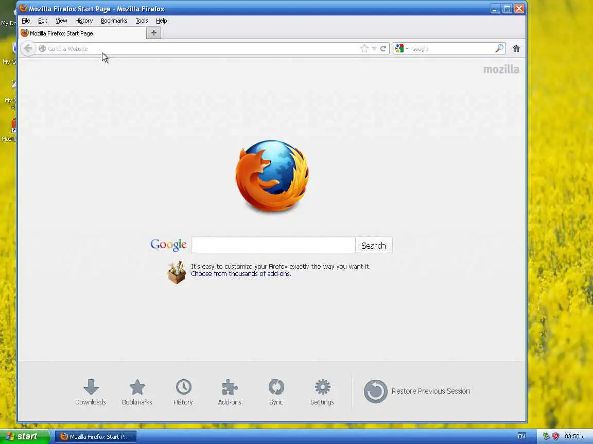Screen dimensions: 593x444
Task: Maximize the Firefox window
Action: pyautogui.click(x=507, y=8)
